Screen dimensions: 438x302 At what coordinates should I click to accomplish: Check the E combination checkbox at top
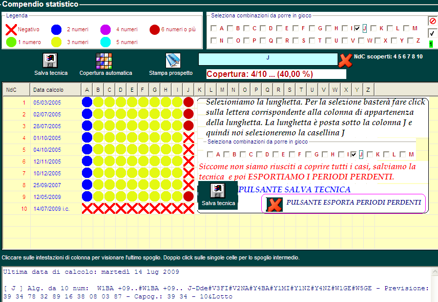point(279,28)
